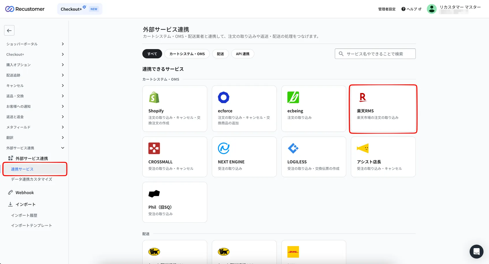This screenshot has height=264, width=489.
Task: Expand the ショッパーポータル menu
Action: [35, 44]
